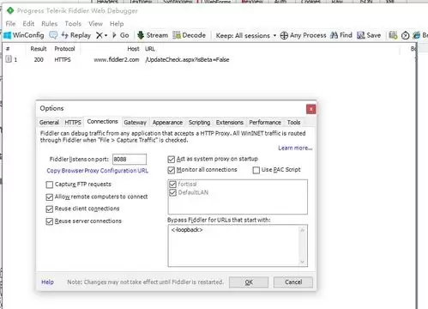Switch to the Appearance tab
The height and width of the screenshot is (309, 428).
click(x=167, y=122)
